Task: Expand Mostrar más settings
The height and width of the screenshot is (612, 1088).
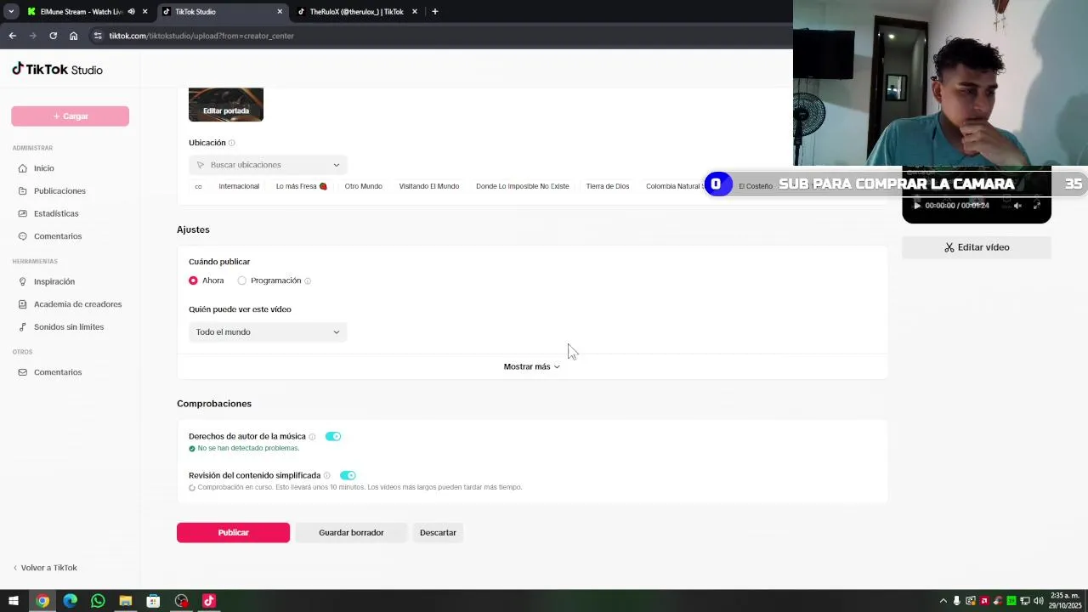Action: (532, 367)
